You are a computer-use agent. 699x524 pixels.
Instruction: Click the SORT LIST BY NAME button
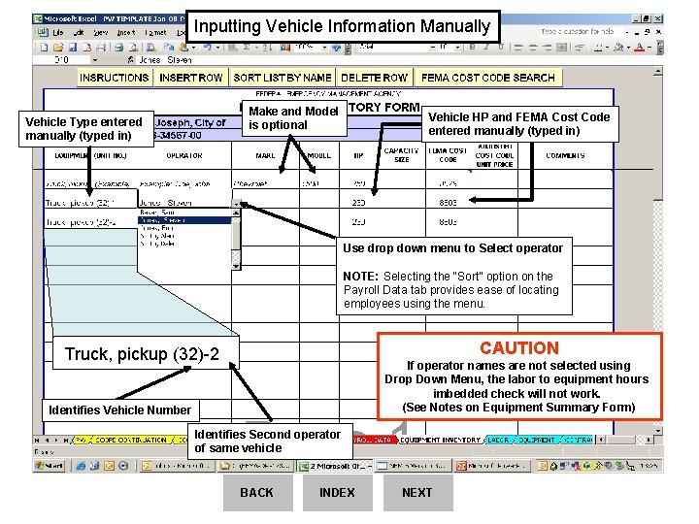[283, 78]
